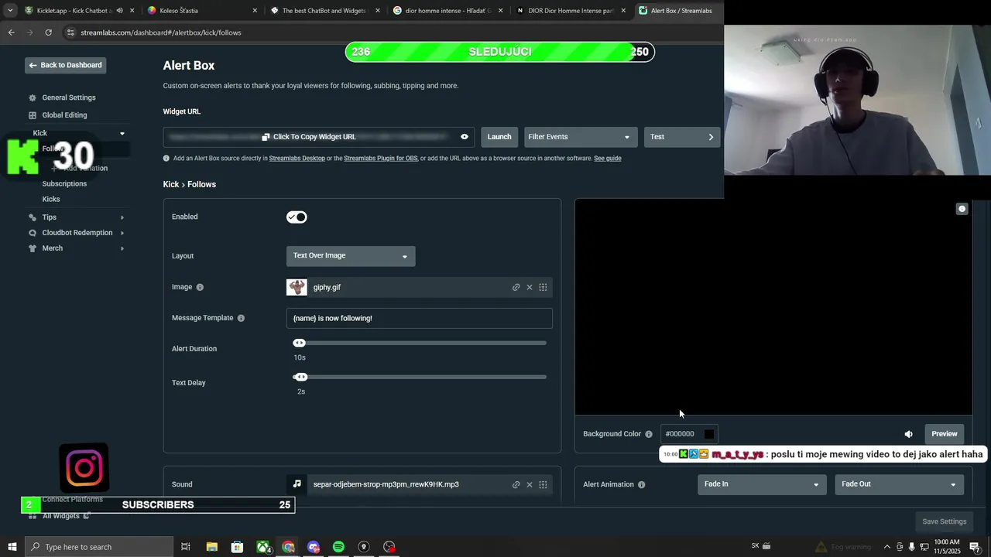Viewport: 991px width, 557px height.
Task: Click the link icon for the sound file
Action: [x=516, y=485]
